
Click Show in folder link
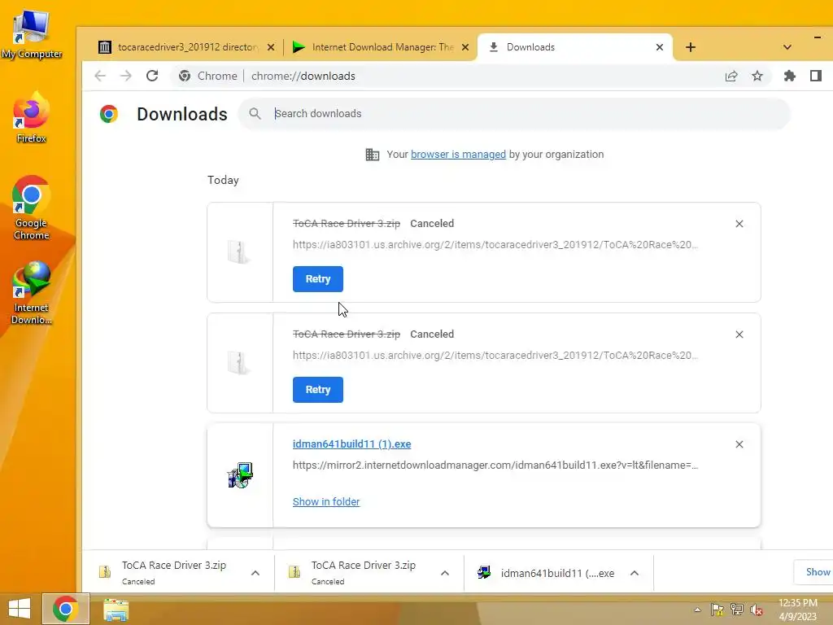point(326,501)
